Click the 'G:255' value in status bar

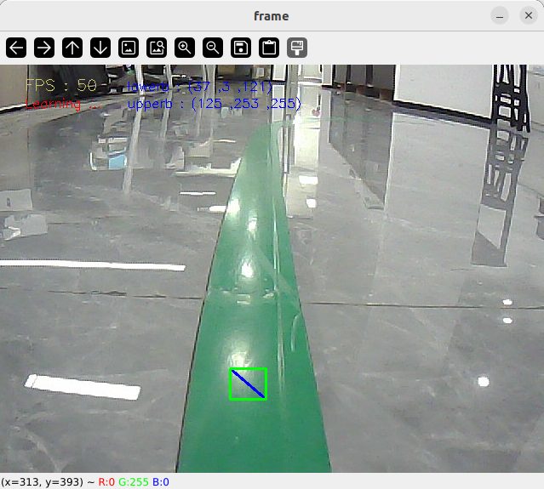tap(134, 482)
